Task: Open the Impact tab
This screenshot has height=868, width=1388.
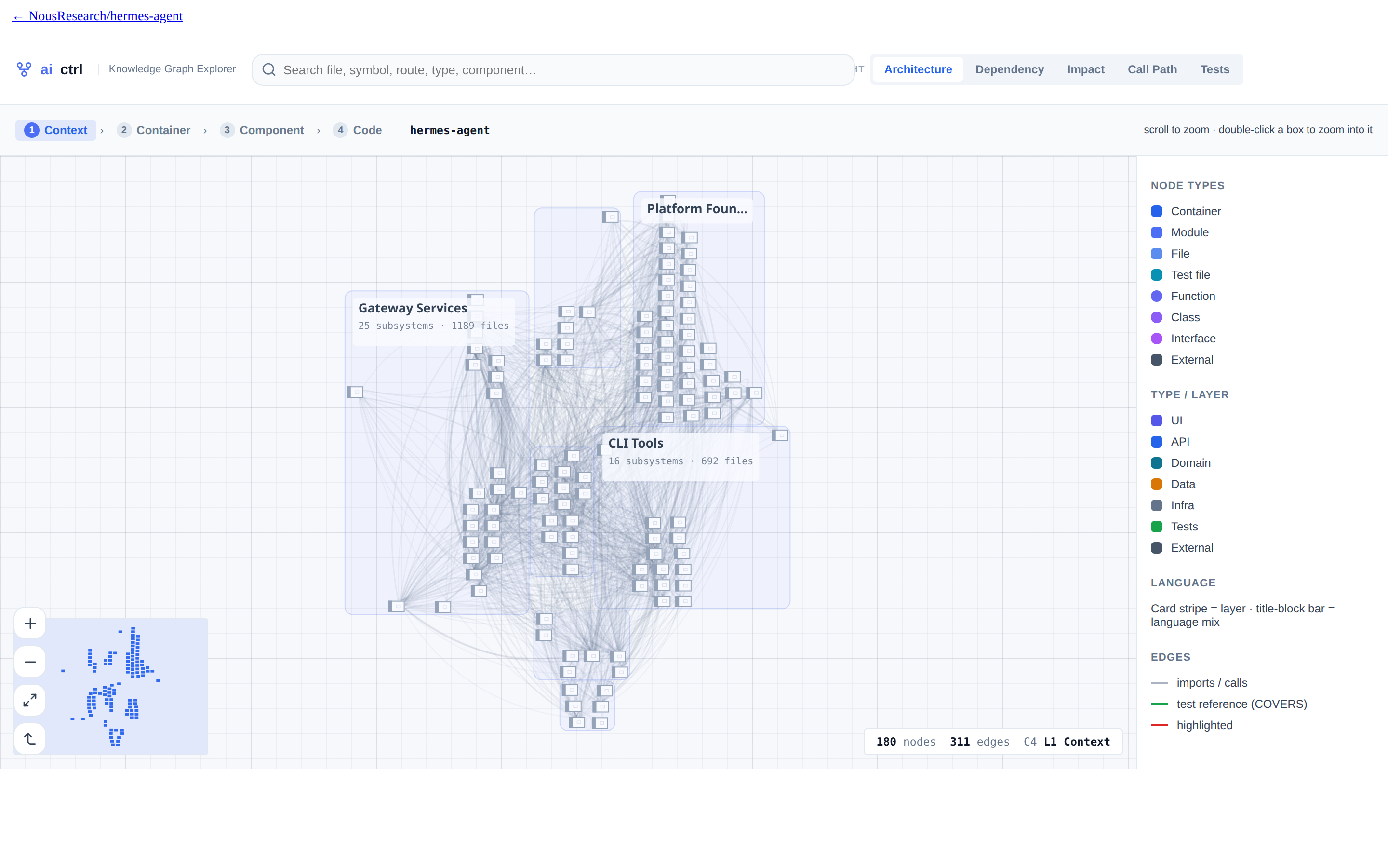Action: (1086, 69)
